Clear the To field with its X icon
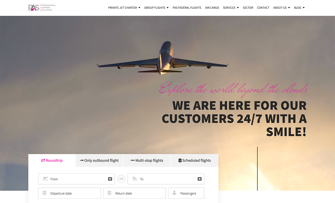 [199, 179]
